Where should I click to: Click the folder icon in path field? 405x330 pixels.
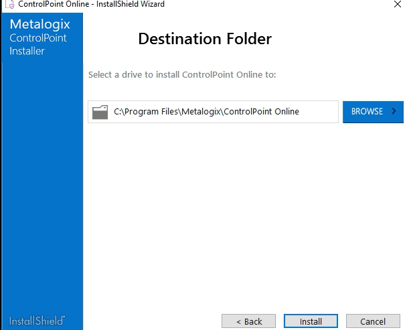tap(100, 112)
